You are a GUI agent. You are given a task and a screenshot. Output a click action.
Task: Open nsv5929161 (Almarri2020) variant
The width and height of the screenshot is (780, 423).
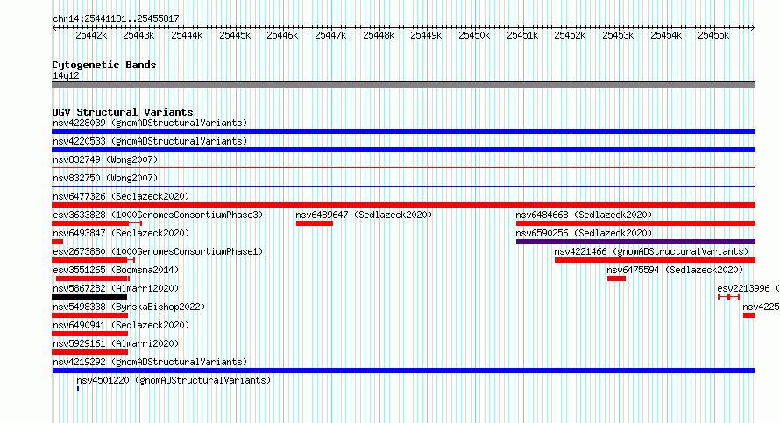pyautogui.click(x=116, y=343)
